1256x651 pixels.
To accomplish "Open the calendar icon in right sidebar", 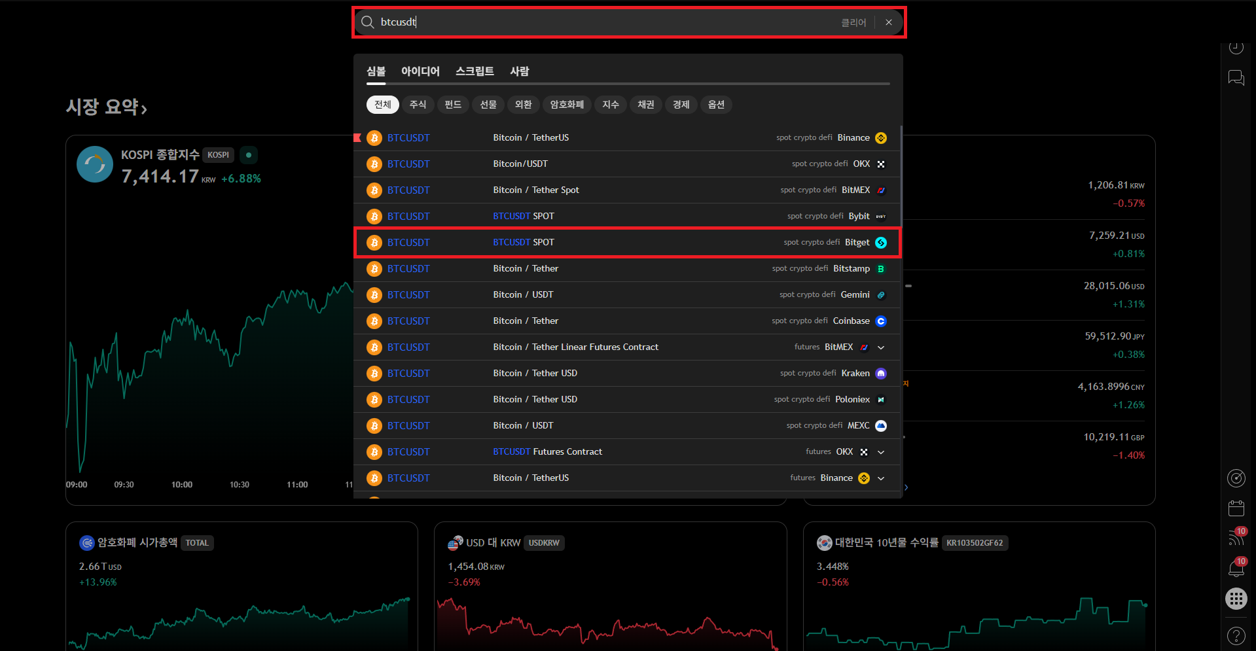I will coord(1236,508).
